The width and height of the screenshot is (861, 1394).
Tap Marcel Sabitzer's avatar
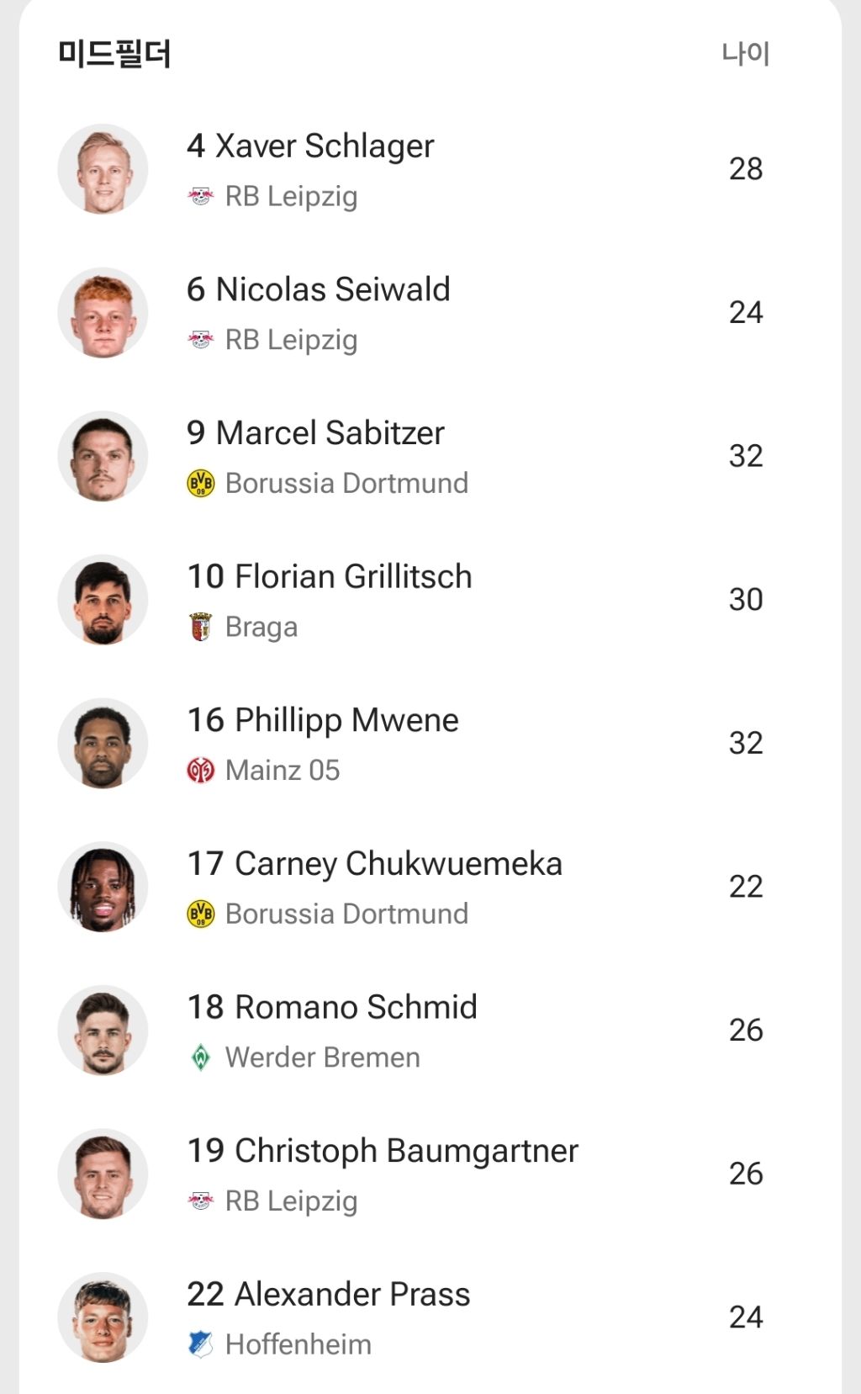(103, 456)
